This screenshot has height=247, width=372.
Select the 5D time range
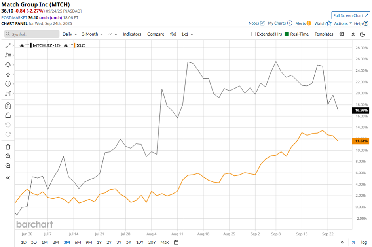[34, 242]
